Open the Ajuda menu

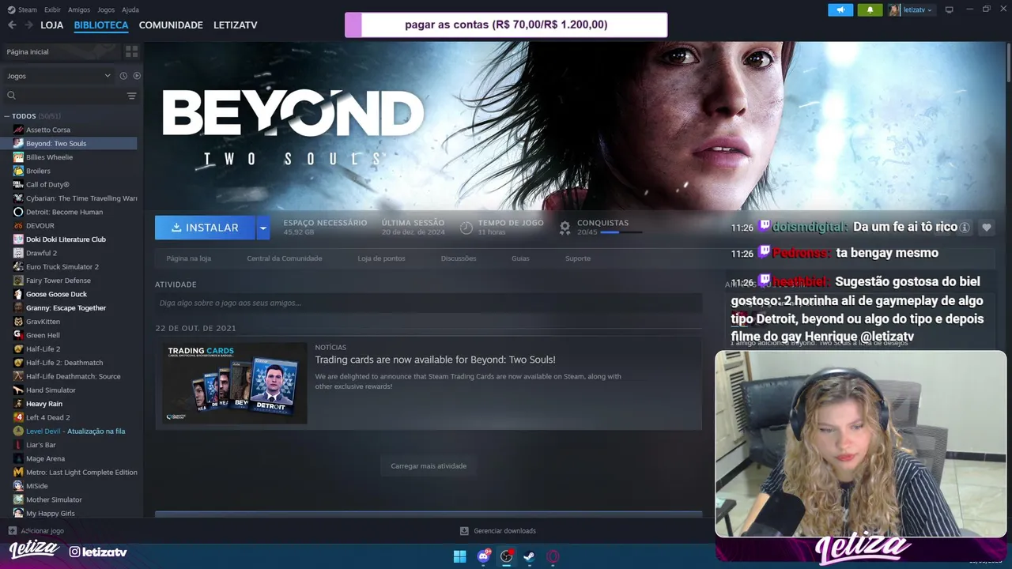coord(130,9)
